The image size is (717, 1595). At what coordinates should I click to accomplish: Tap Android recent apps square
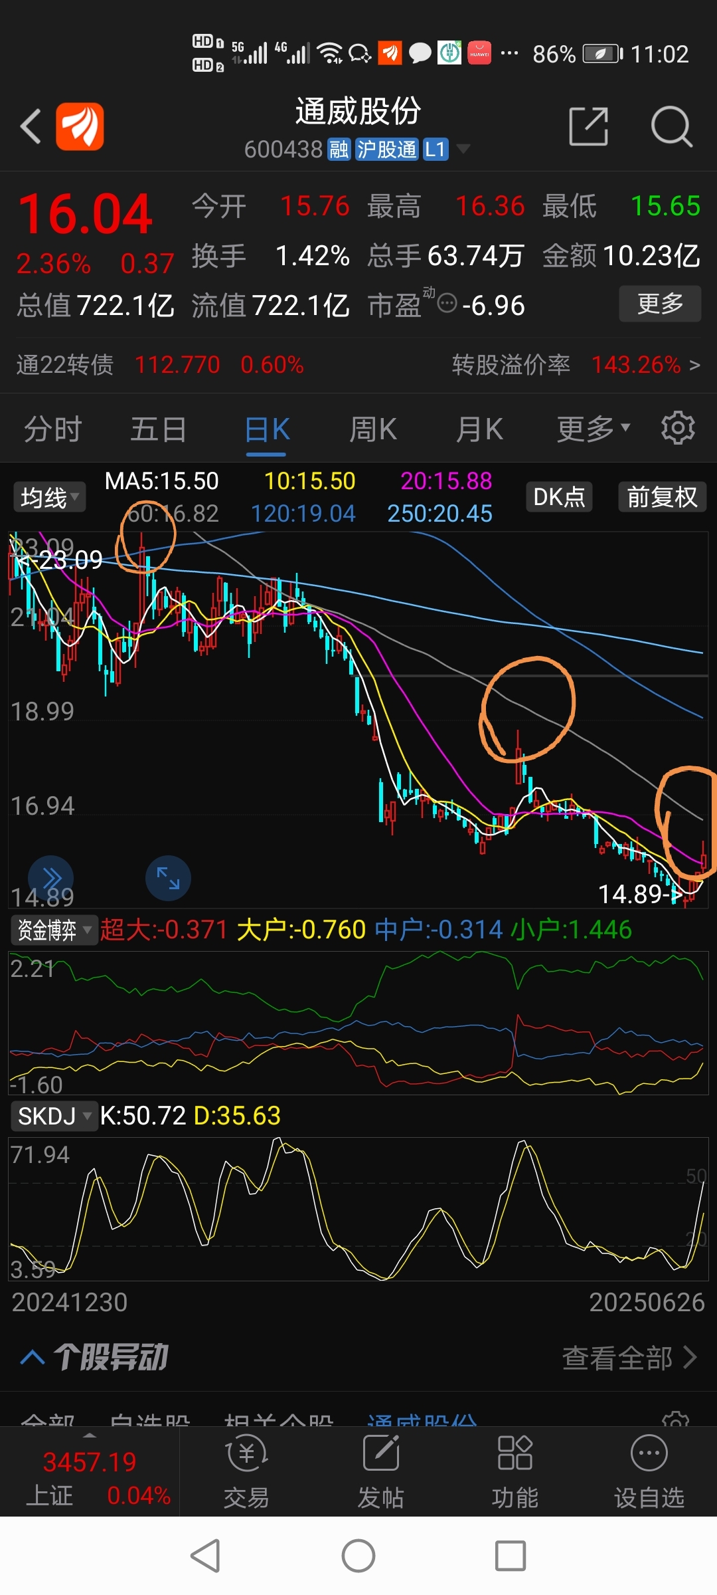pos(511,1556)
